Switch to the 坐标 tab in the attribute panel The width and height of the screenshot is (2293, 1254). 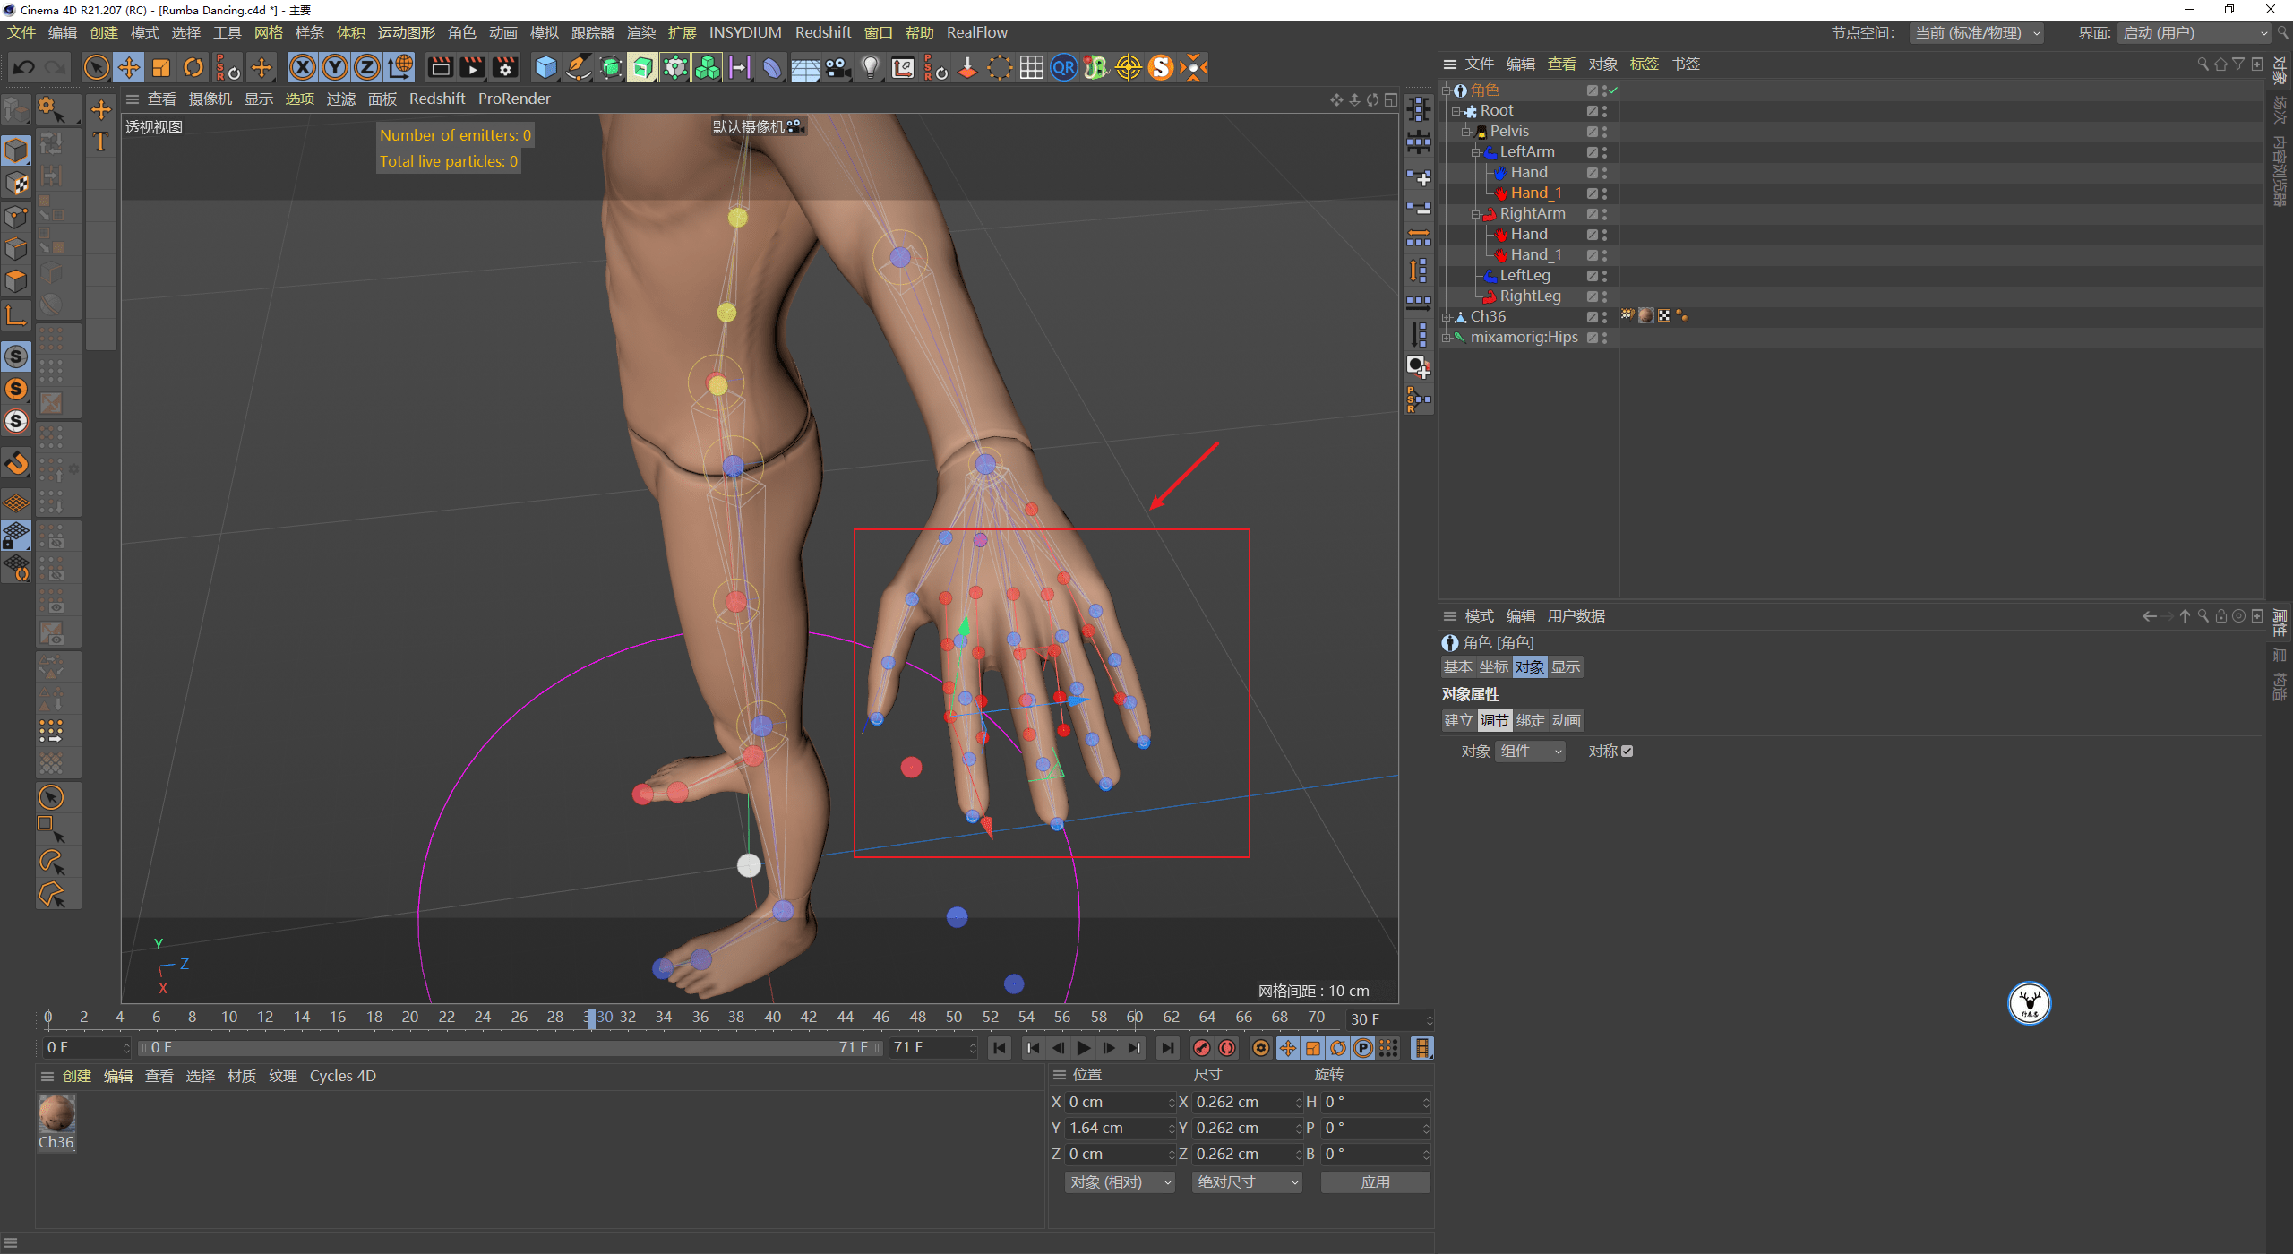(x=1493, y=666)
